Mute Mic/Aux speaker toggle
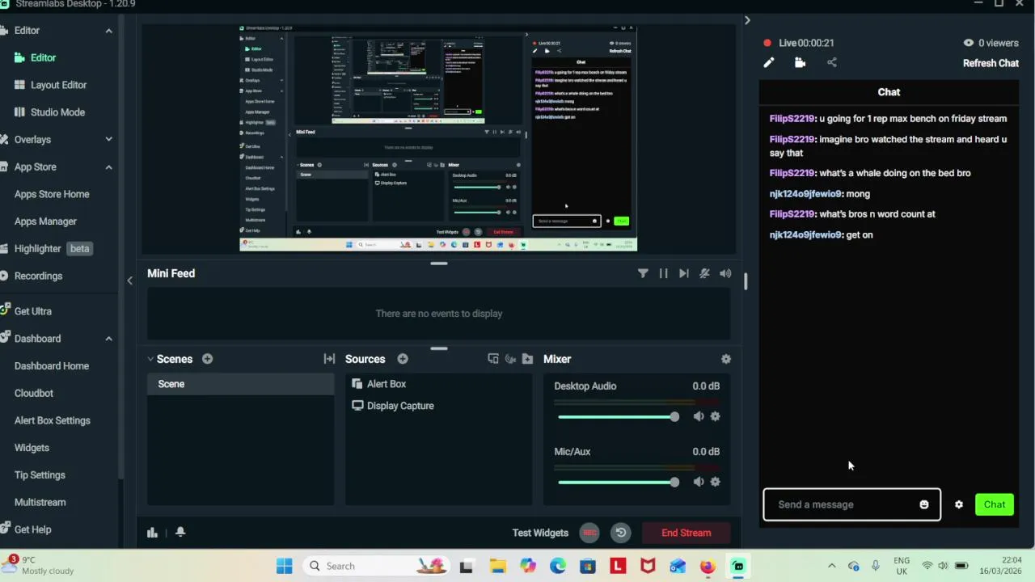The image size is (1035, 582). 699,482
